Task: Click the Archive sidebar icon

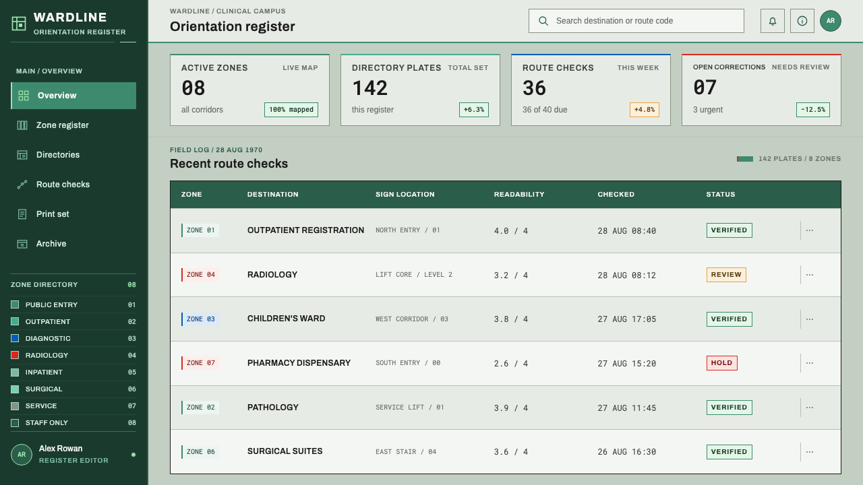Action: point(22,244)
